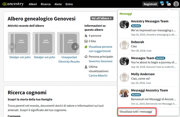The width and height of the screenshot is (180, 117).
Task: Open the hints leaf icon with 87 badge
Action: pos(162,4)
